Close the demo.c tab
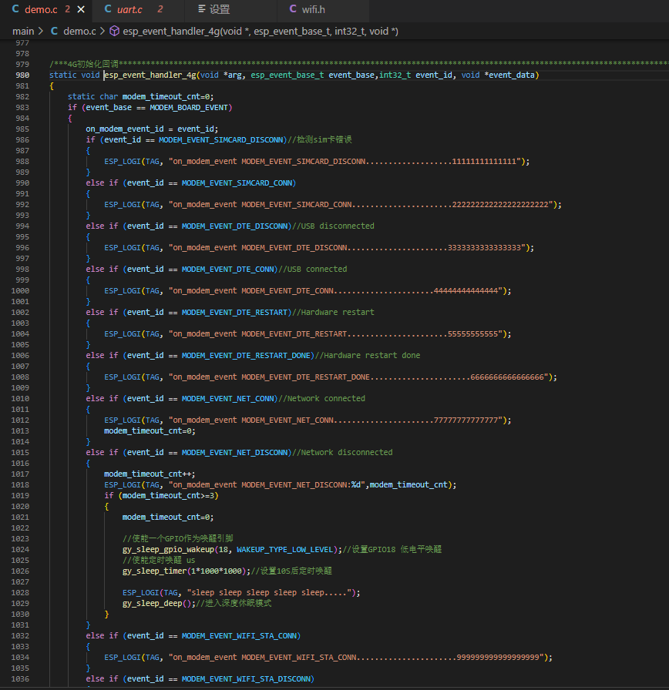Screen dimensions: 669x690 pyautogui.click(x=81, y=9)
